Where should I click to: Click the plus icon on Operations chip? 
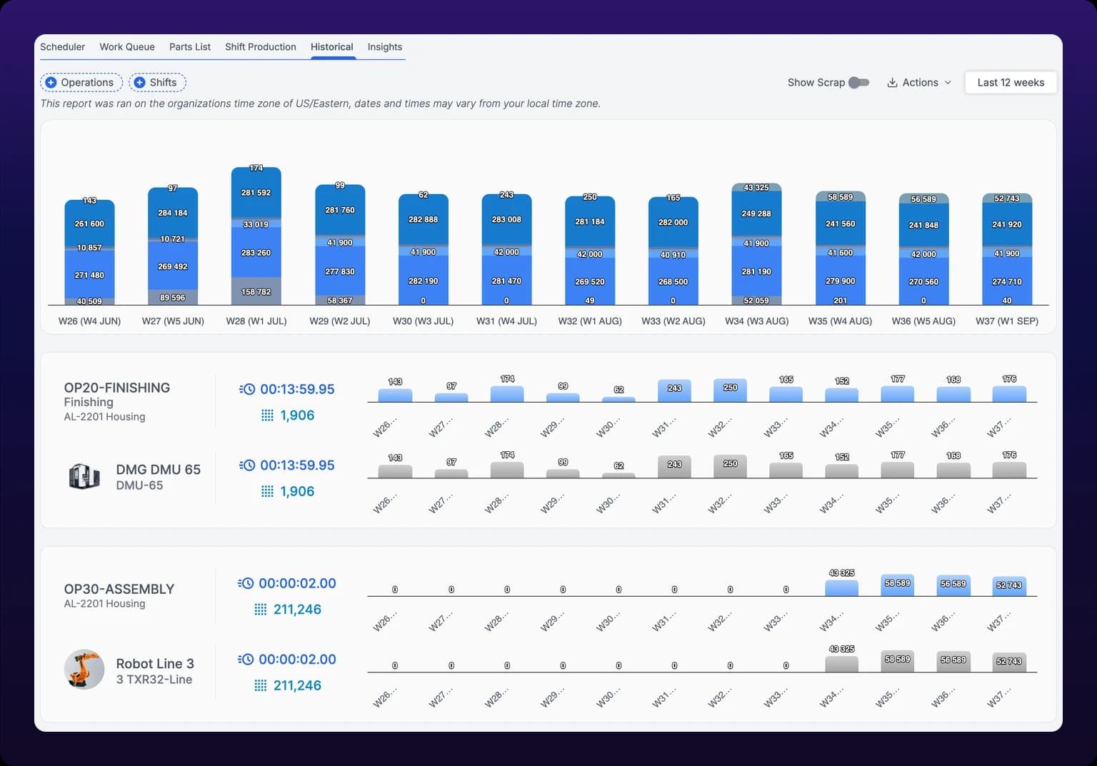pos(51,83)
